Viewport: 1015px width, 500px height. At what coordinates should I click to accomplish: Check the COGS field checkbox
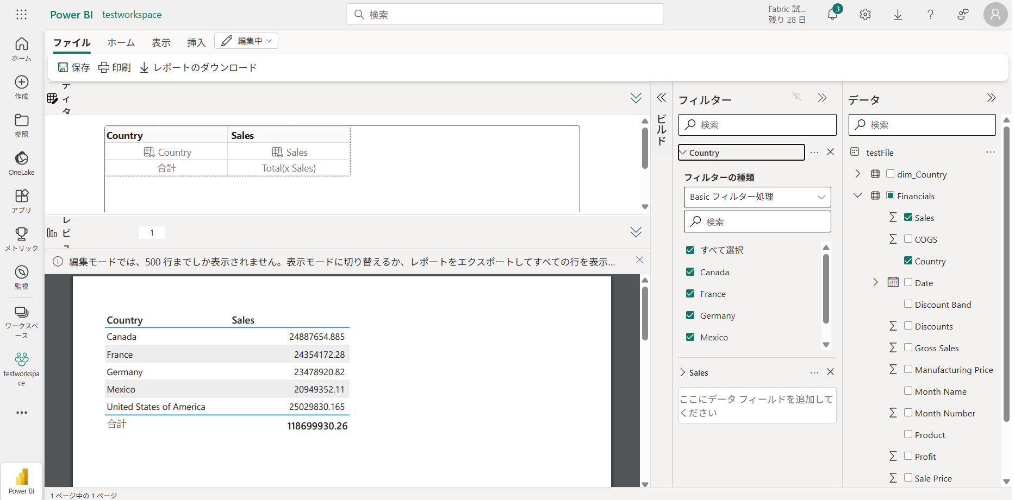coord(908,239)
